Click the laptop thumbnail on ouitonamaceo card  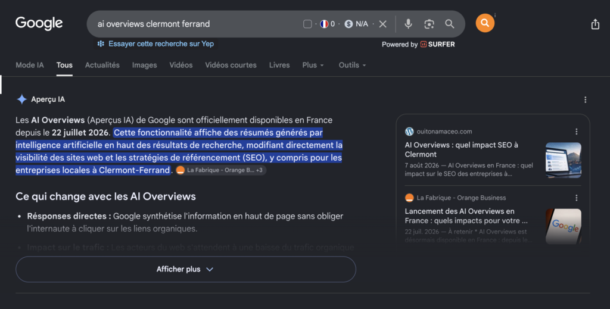[564, 160]
